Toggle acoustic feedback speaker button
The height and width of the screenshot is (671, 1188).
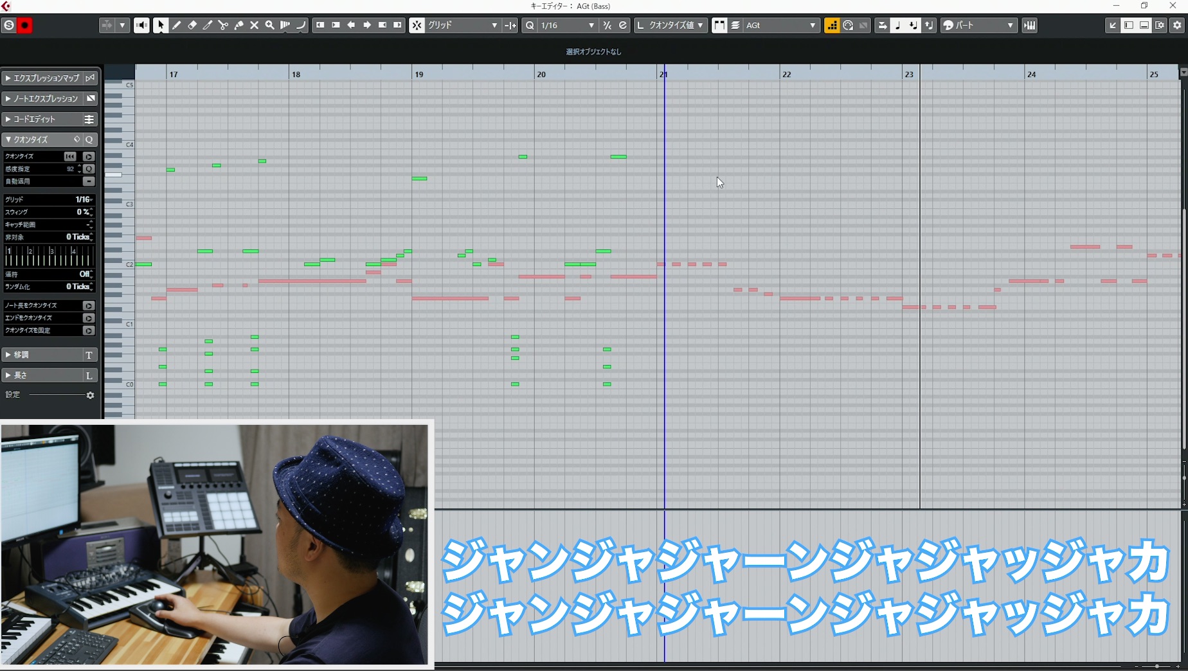pos(141,25)
